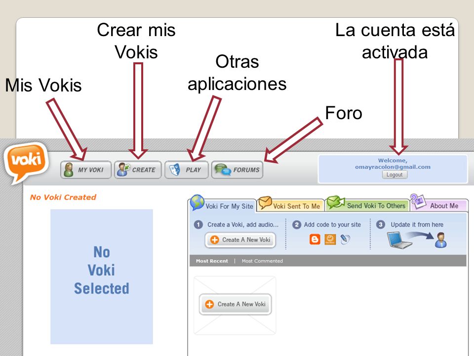Click the person avatar icon beside laptop arrow
This screenshot has height=356, width=474.
pyautogui.click(x=441, y=240)
